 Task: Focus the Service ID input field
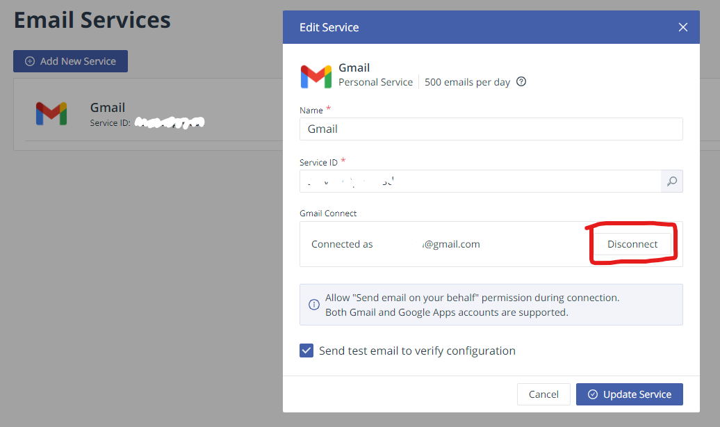coord(480,181)
